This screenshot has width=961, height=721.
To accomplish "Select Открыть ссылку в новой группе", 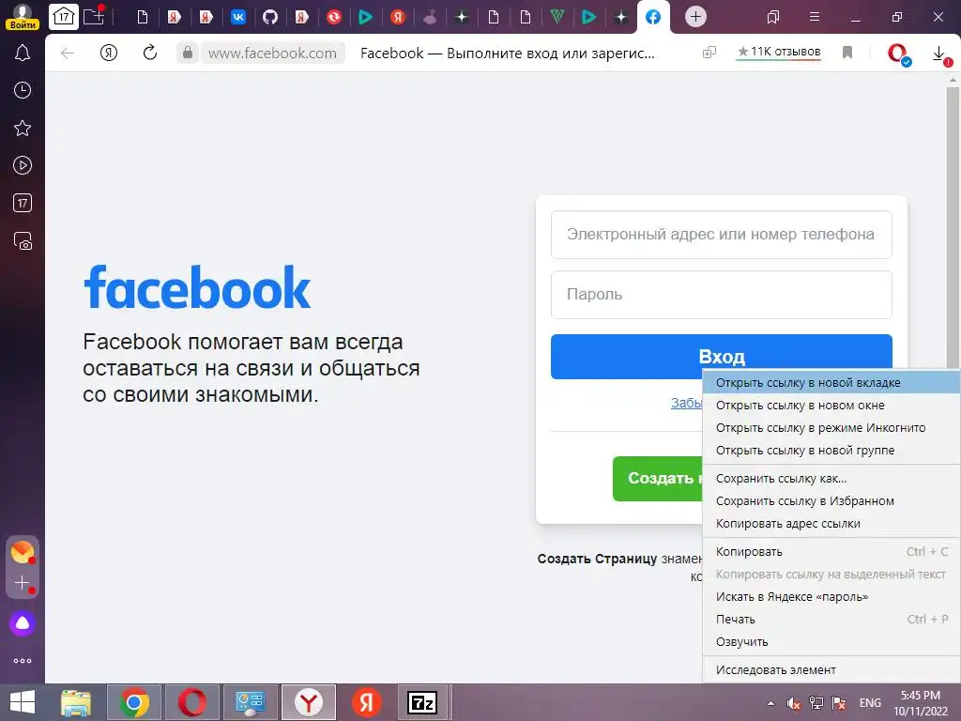I will (x=831, y=451).
